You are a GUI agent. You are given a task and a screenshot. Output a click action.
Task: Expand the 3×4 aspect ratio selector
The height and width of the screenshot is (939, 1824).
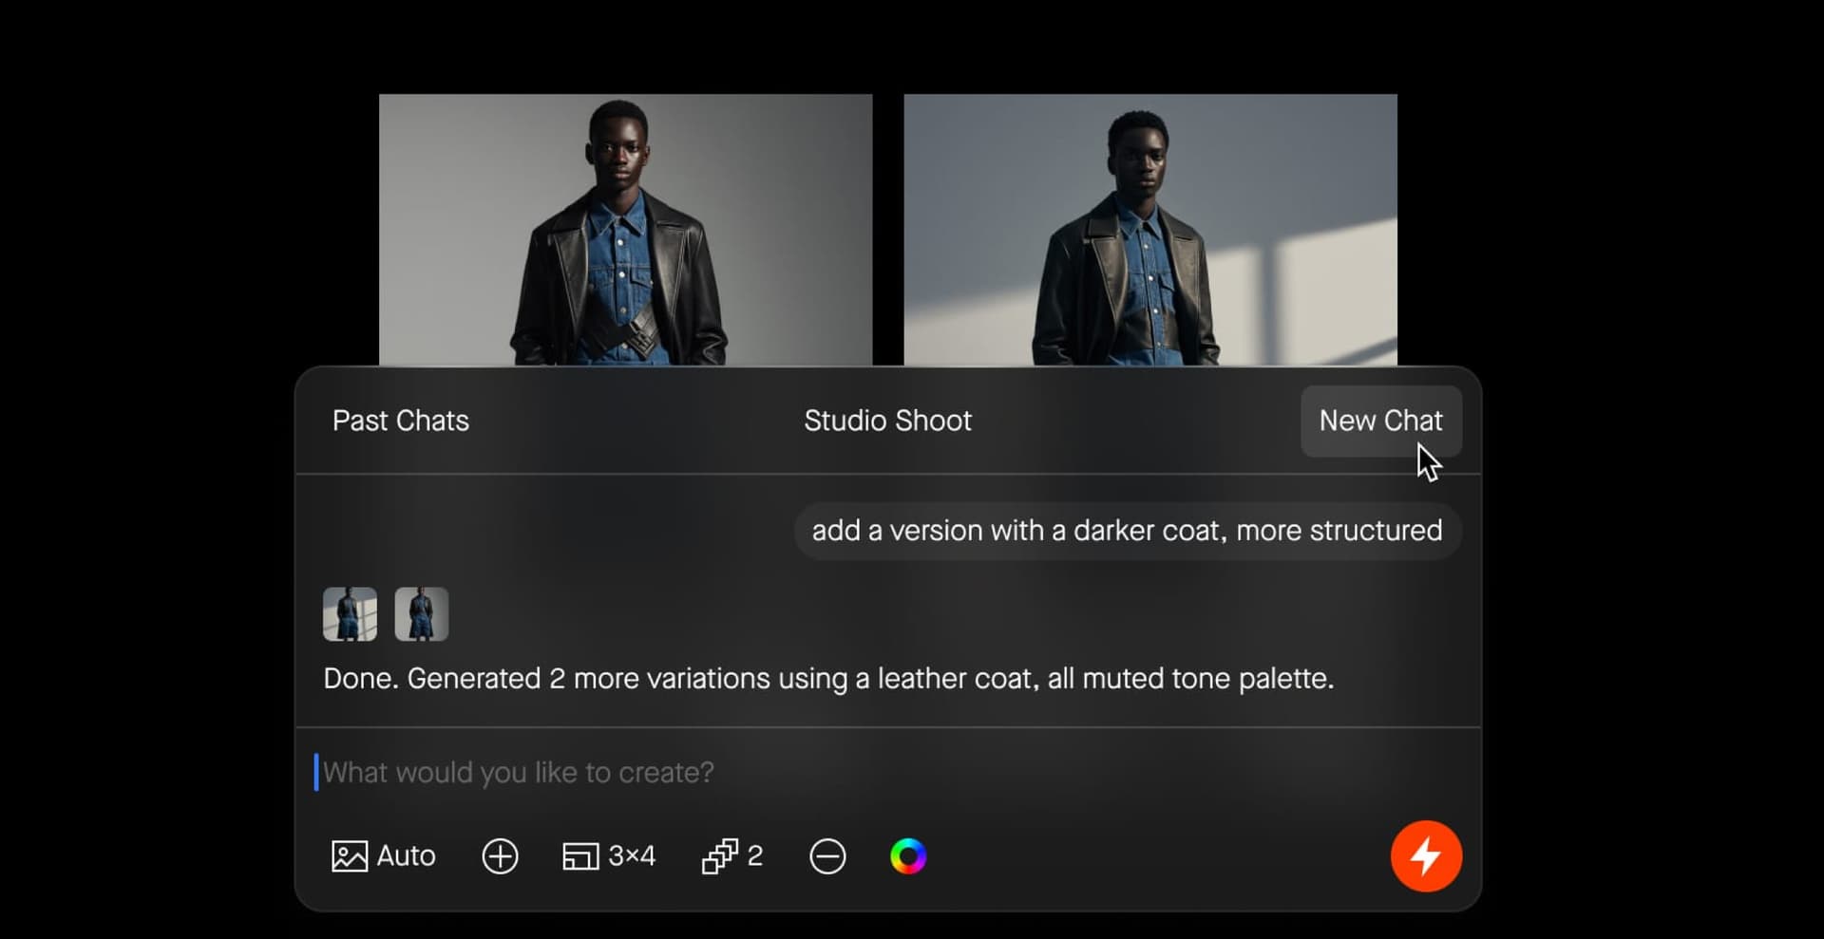click(632, 856)
